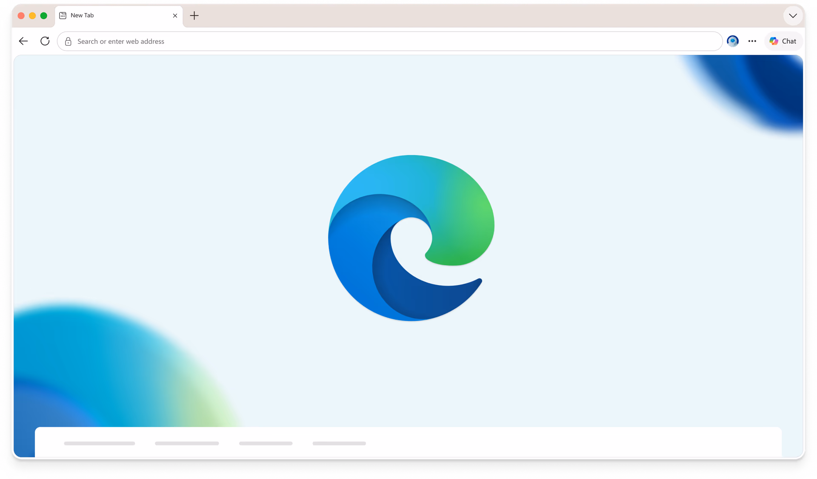Select the second placeholder tab in bottom panel
The image size is (817, 479).
pyautogui.click(x=187, y=443)
